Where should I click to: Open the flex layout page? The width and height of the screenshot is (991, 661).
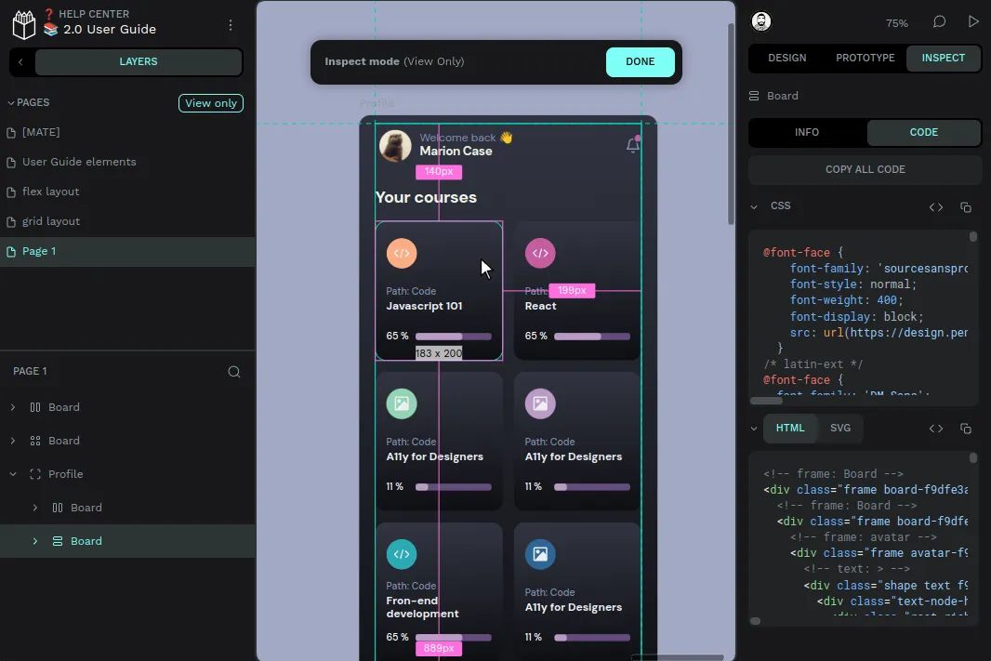click(x=51, y=192)
